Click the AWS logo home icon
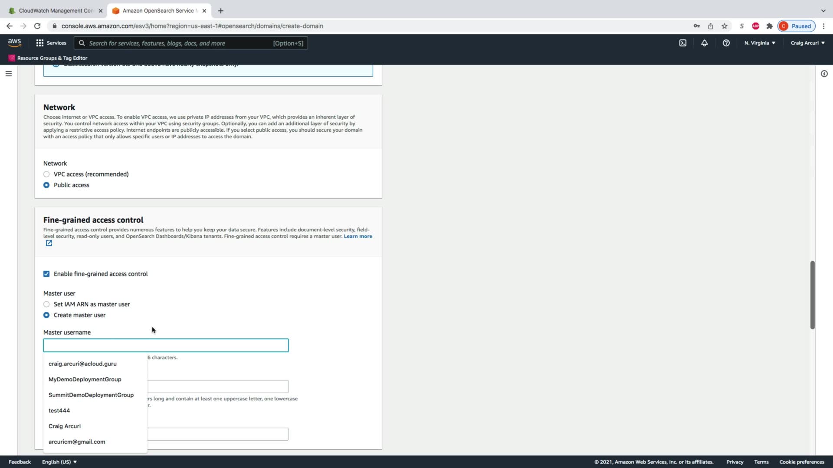833x468 pixels. coord(14,43)
